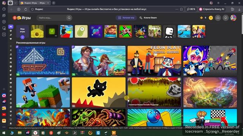243x136 pixels.
Task: Click the browser profile avatar in title bar
Action: coord(4,3)
